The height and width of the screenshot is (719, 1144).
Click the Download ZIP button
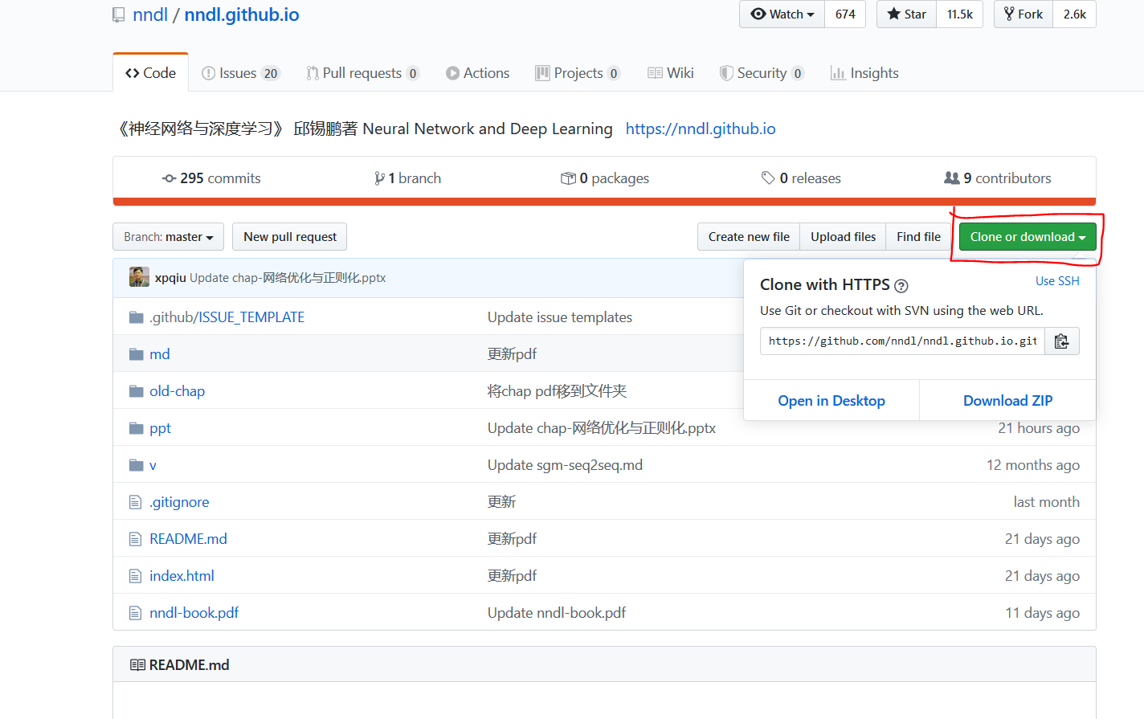click(x=1007, y=400)
